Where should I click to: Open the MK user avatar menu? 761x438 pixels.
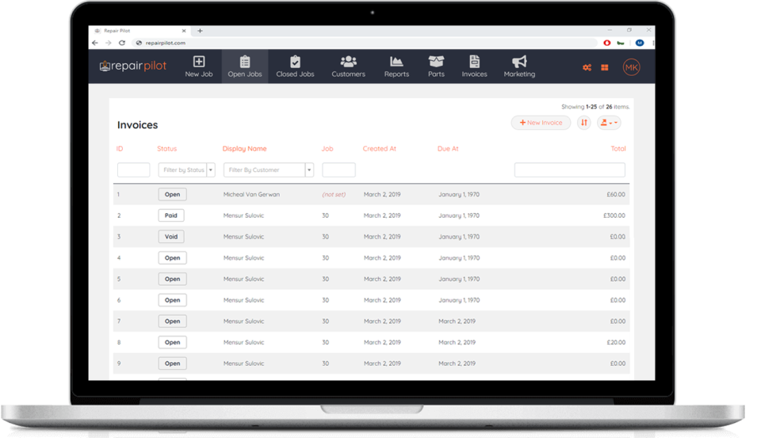coord(631,67)
